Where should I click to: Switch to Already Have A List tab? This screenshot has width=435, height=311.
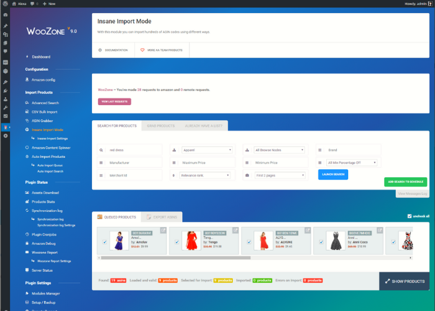(x=204, y=126)
